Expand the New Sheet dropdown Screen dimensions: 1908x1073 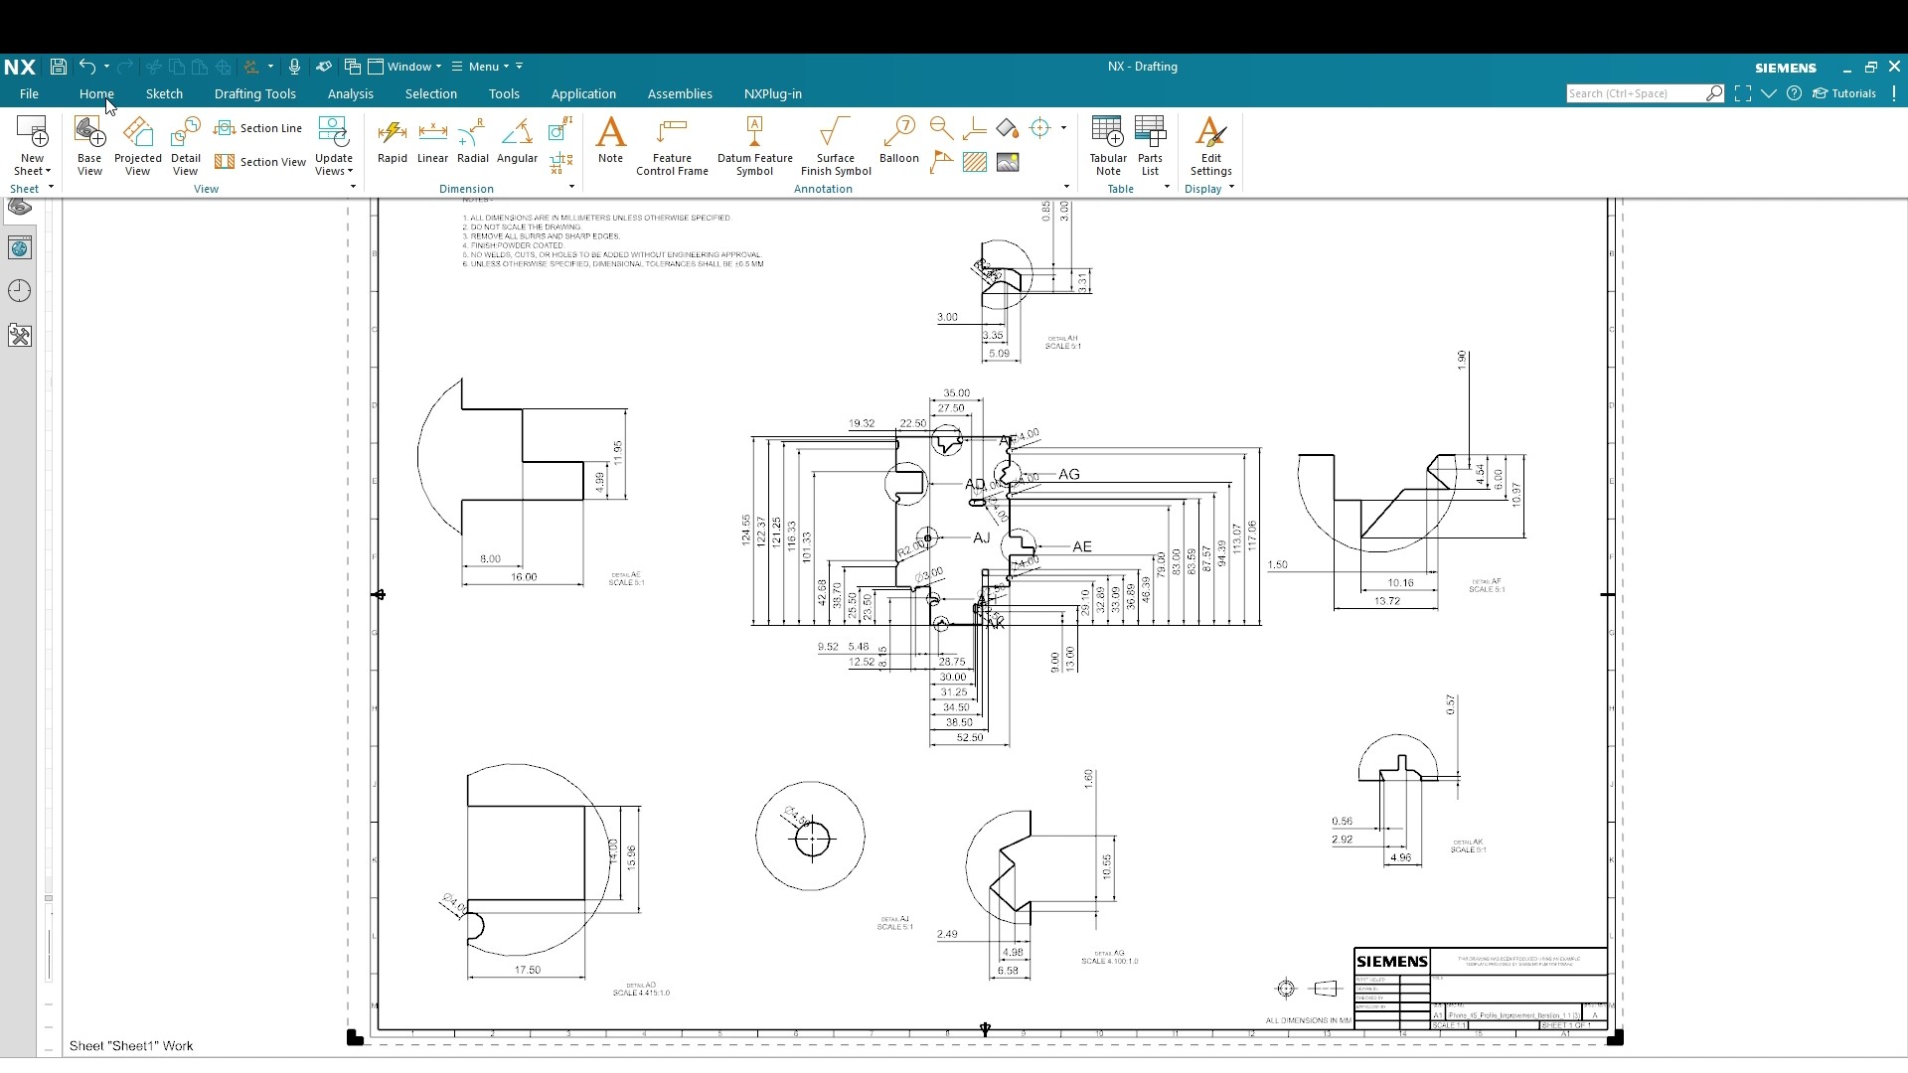(48, 171)
